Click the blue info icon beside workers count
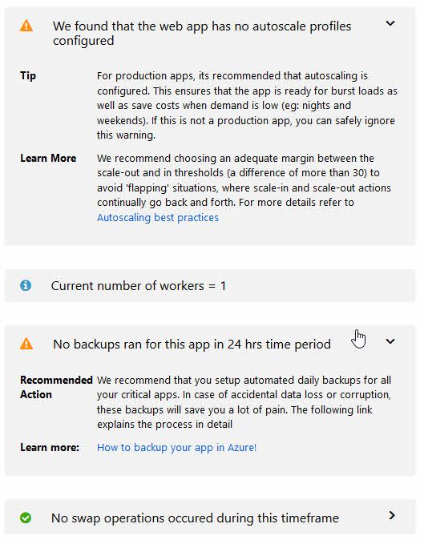 pos(26,285)
